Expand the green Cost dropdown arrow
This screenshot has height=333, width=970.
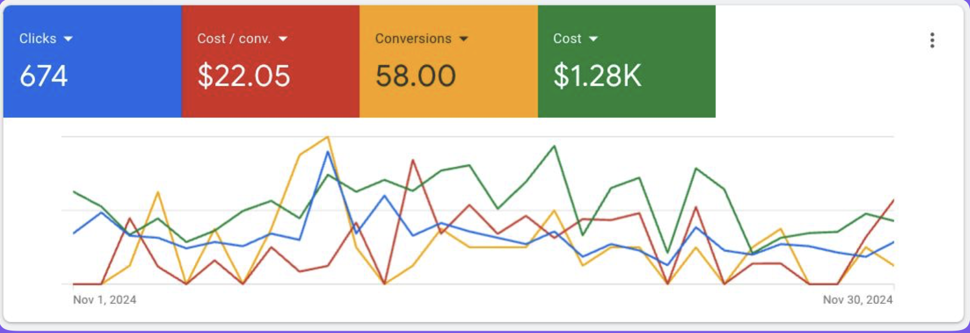pos(593,39)
